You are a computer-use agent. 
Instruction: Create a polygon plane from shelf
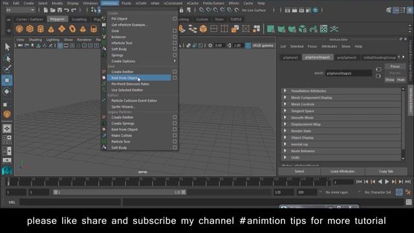pyautogui.click(x=61, y=28)
